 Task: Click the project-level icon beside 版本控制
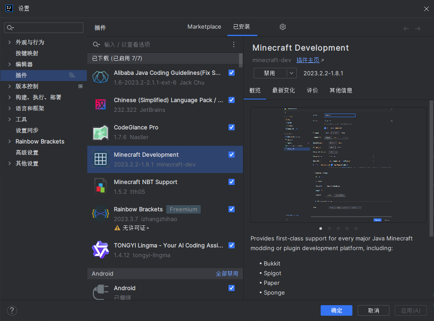[81, 86]
